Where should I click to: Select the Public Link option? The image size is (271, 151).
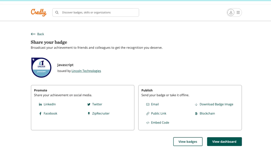pos(158,113)
